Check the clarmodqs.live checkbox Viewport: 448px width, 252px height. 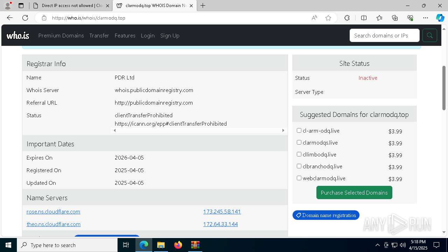tap(299, 142)
